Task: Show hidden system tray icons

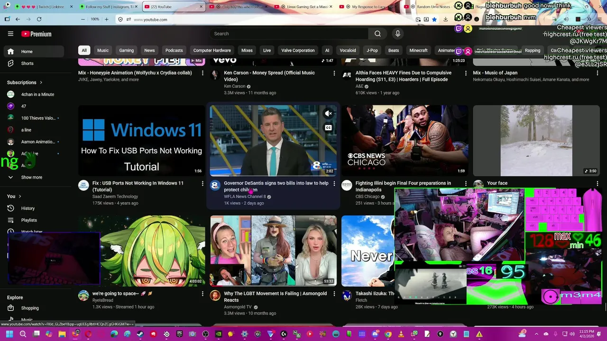Action: pyautogui.click(x=536, y=334)
